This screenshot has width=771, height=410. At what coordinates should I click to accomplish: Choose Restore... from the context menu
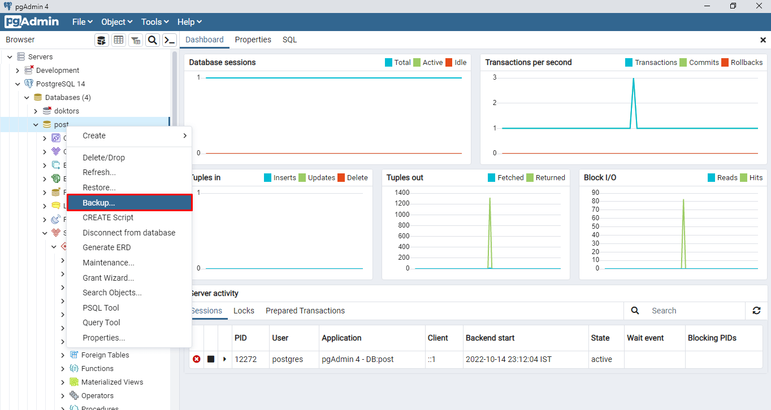pyautogui.click(x=129, y=187)
